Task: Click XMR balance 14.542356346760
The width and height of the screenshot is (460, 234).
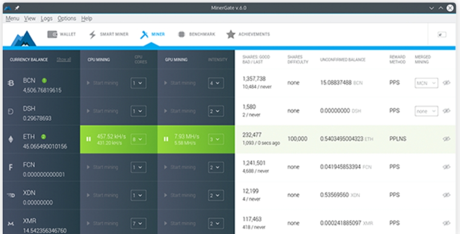Action: [45, 231]
